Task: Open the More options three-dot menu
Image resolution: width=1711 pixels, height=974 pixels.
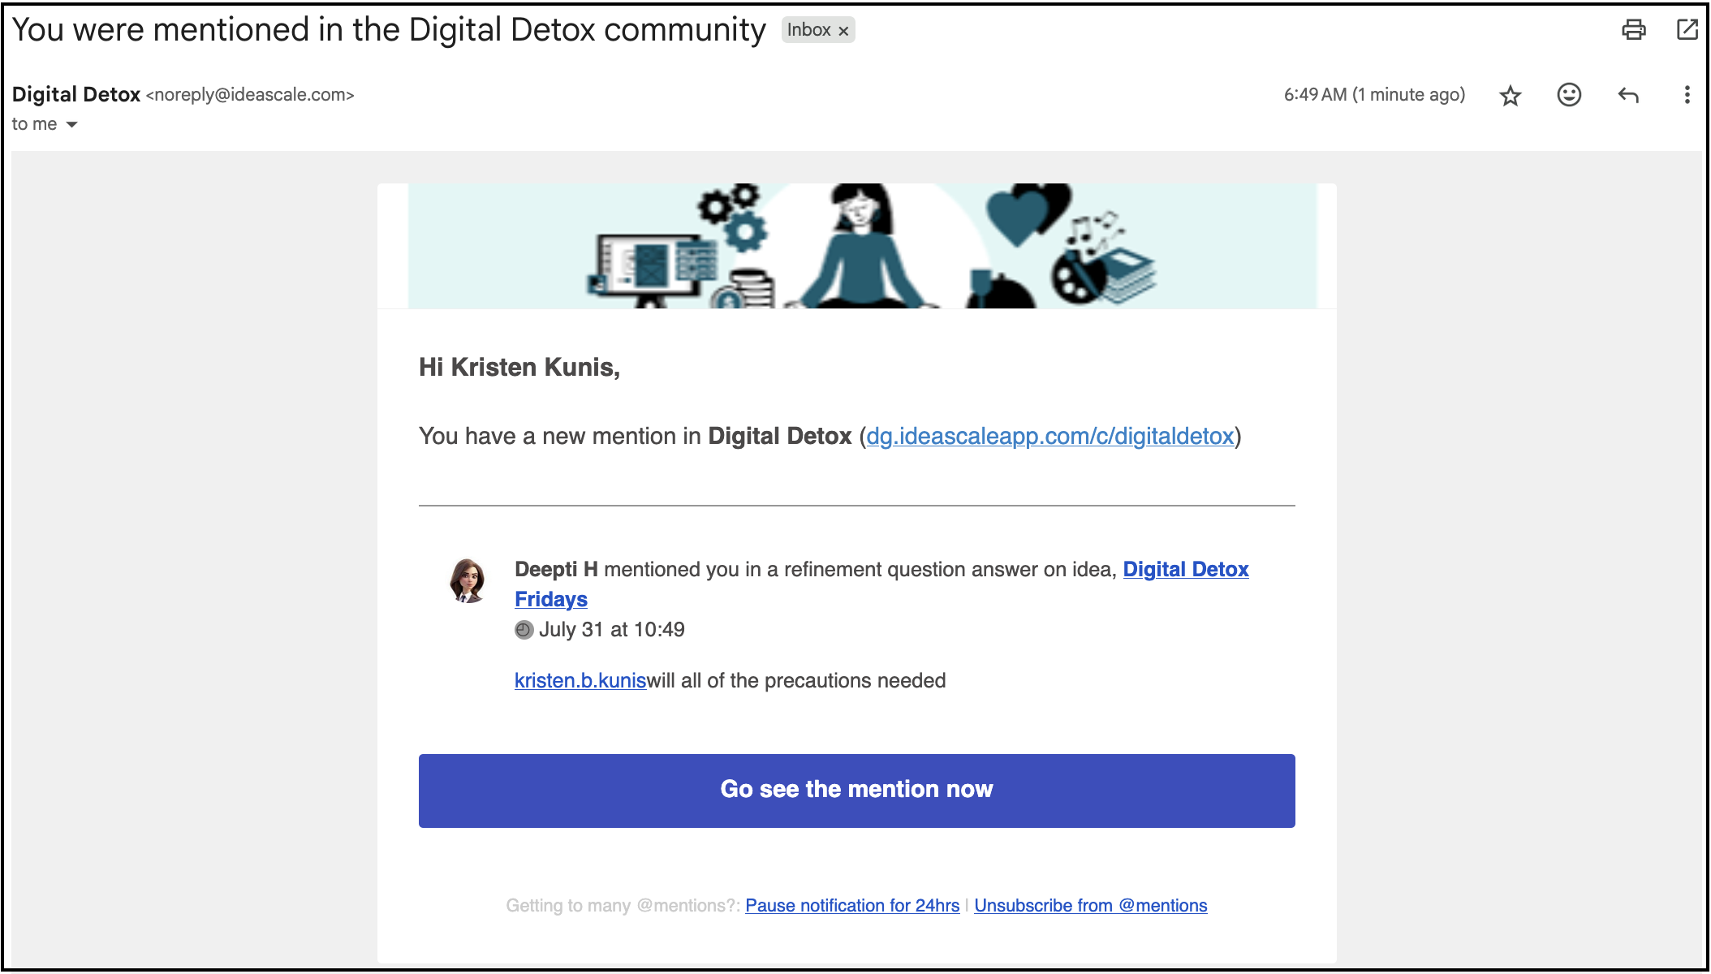Action: click(x=1687, y=95)
